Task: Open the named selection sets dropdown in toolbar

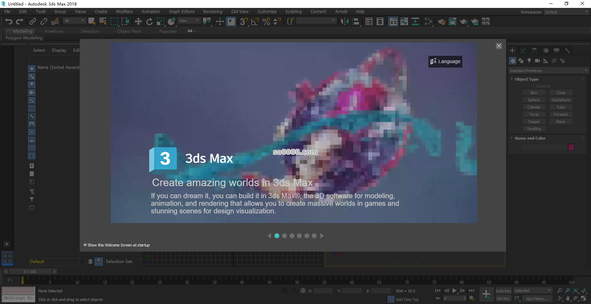Action: coord(316,21)
